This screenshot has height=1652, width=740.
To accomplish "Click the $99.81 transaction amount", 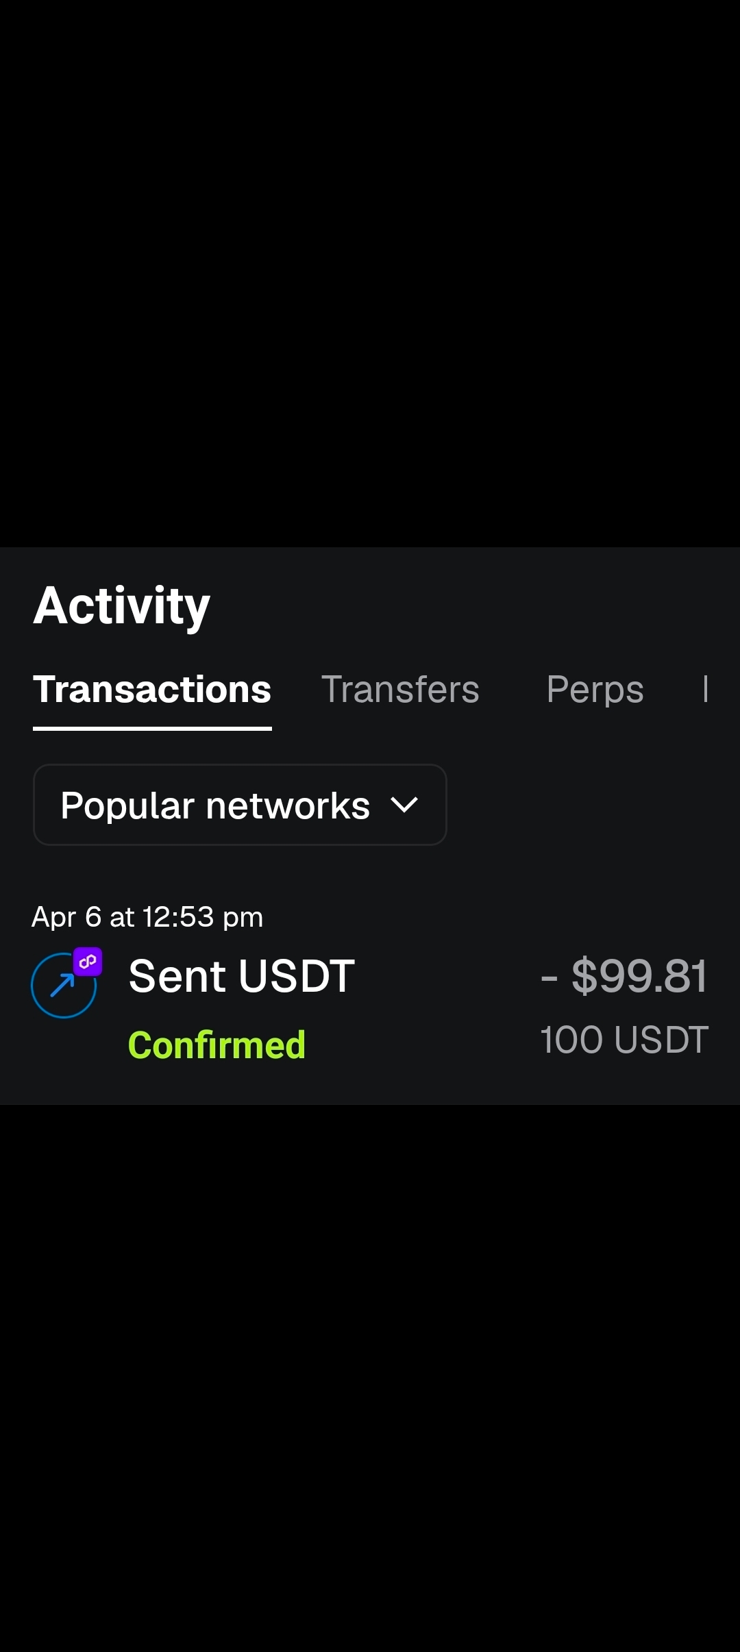I will point(639,975).
